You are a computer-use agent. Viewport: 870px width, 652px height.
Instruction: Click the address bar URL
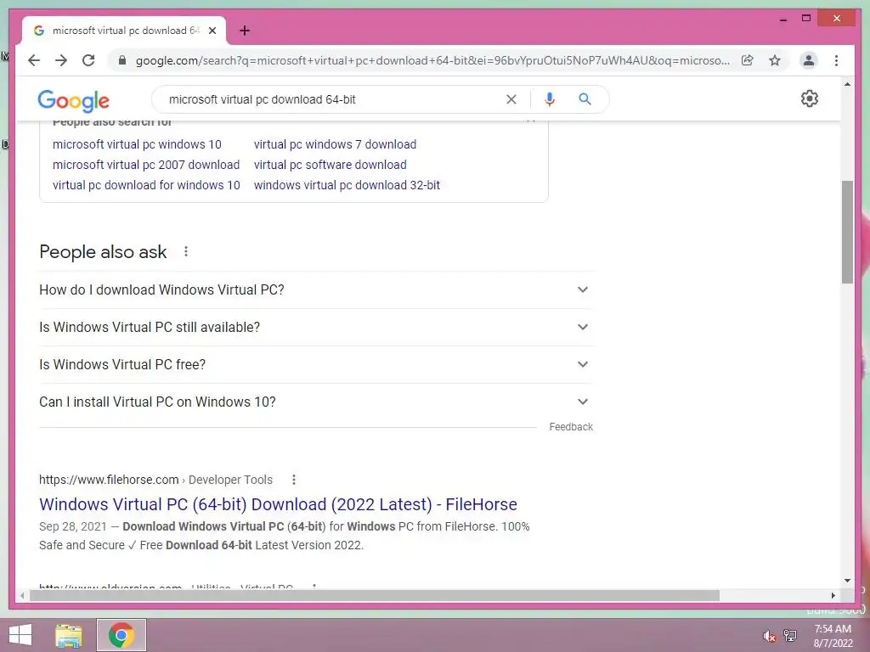[432, 60]
